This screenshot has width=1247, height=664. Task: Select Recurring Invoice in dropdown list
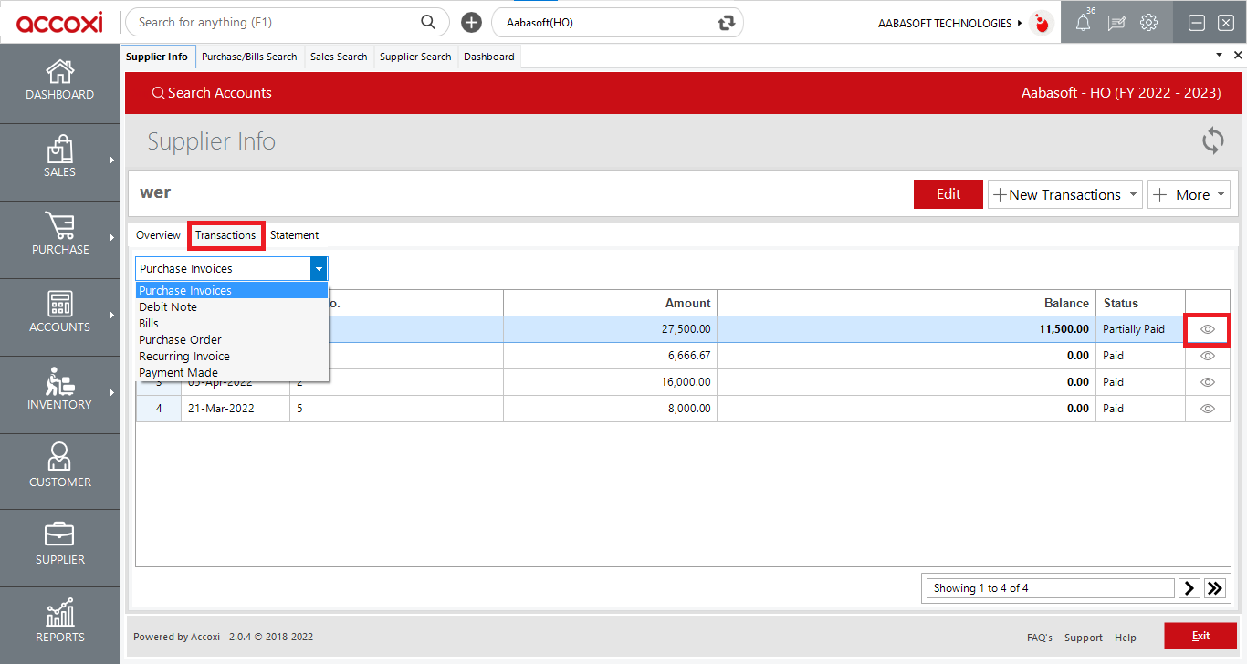[232, 357]
